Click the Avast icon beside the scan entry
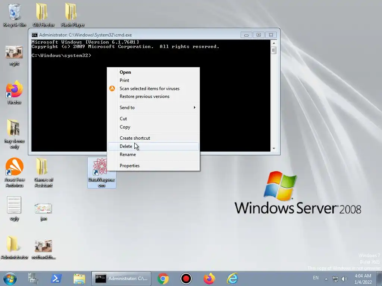The width and height of the screenshot is (382, 286). (112, 89)
